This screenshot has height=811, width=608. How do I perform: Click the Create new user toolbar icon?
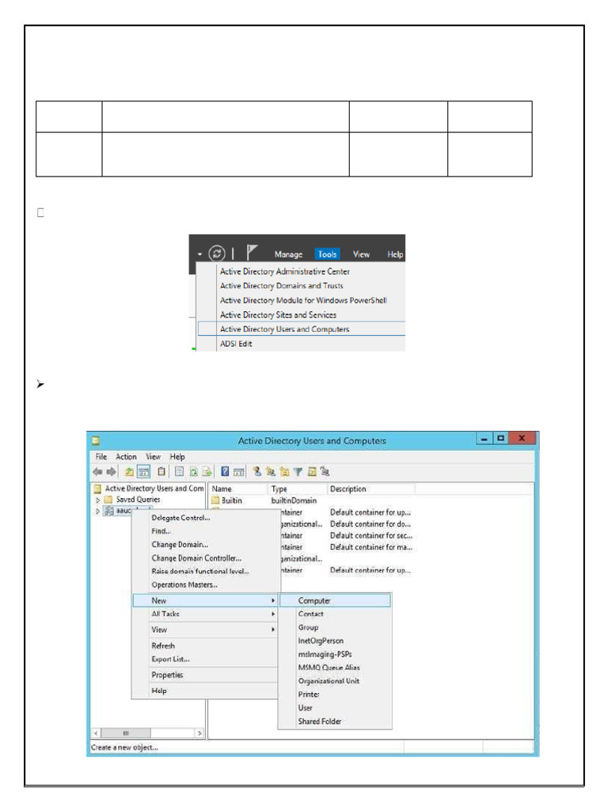click(257, 471)
